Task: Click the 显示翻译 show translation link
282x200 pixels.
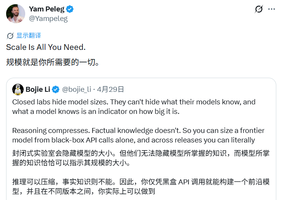Action: [x=29, y=35]
